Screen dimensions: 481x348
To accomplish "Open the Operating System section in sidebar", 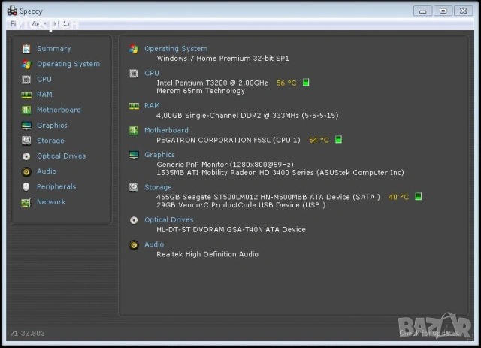I will click(x=68, y=64).
